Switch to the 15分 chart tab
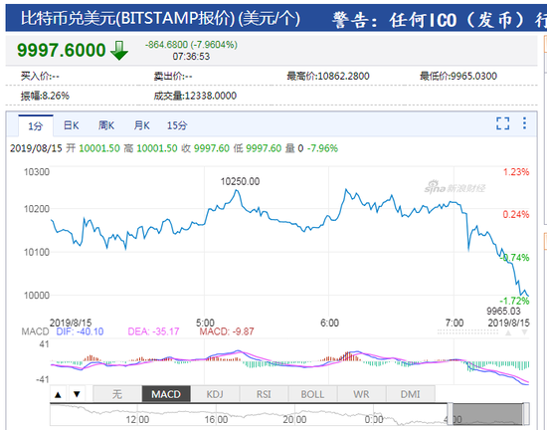The height and width of the screenshot is (430, 547). (x=177, y=125)
